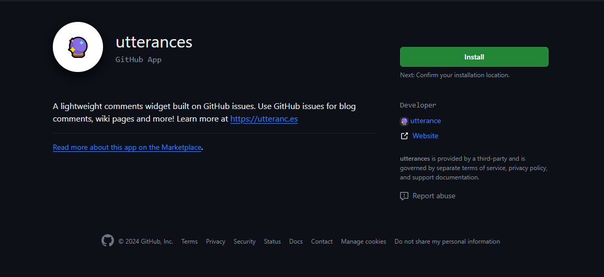The height and width of the screenshot is (277, 604).
Task: Click the Report abuse speech bubble icon
Action: 404,196
